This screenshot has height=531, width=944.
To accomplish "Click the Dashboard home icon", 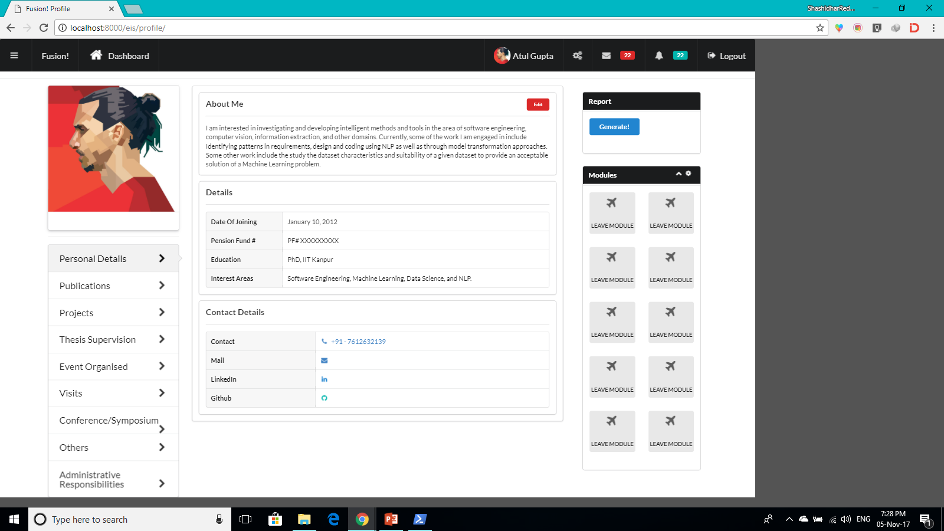I will tap(96, 55).
